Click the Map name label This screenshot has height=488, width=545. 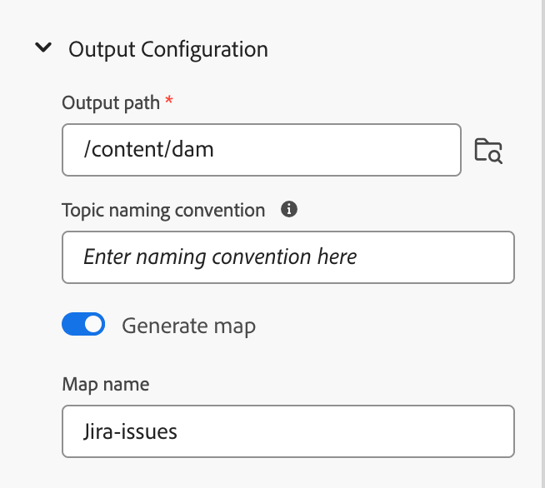tap(106, 385)
